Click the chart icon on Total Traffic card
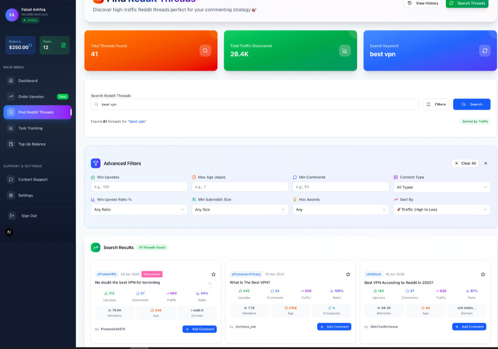This screenshot has height=349, width=498. tap(345, 51)
